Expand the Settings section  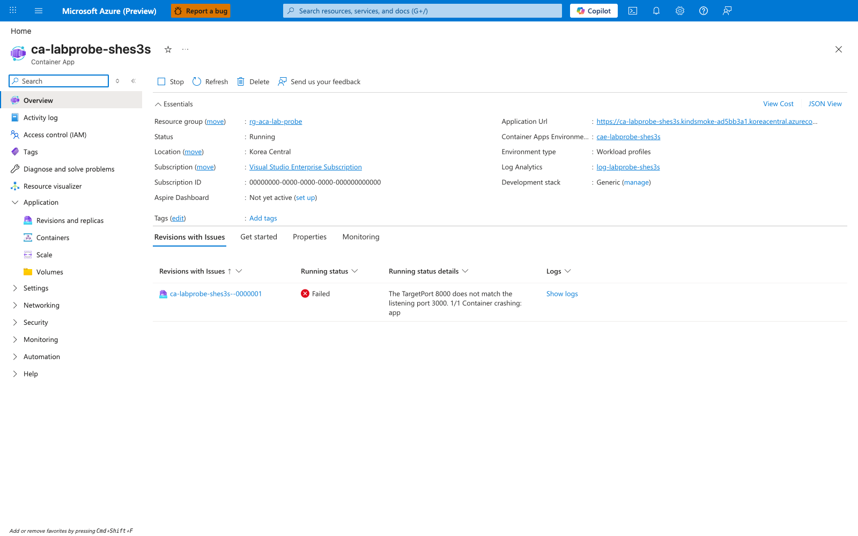tap(15, 288)
